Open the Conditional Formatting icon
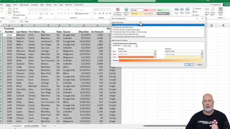This screenshot has width=230, height=129. point(118,10)
